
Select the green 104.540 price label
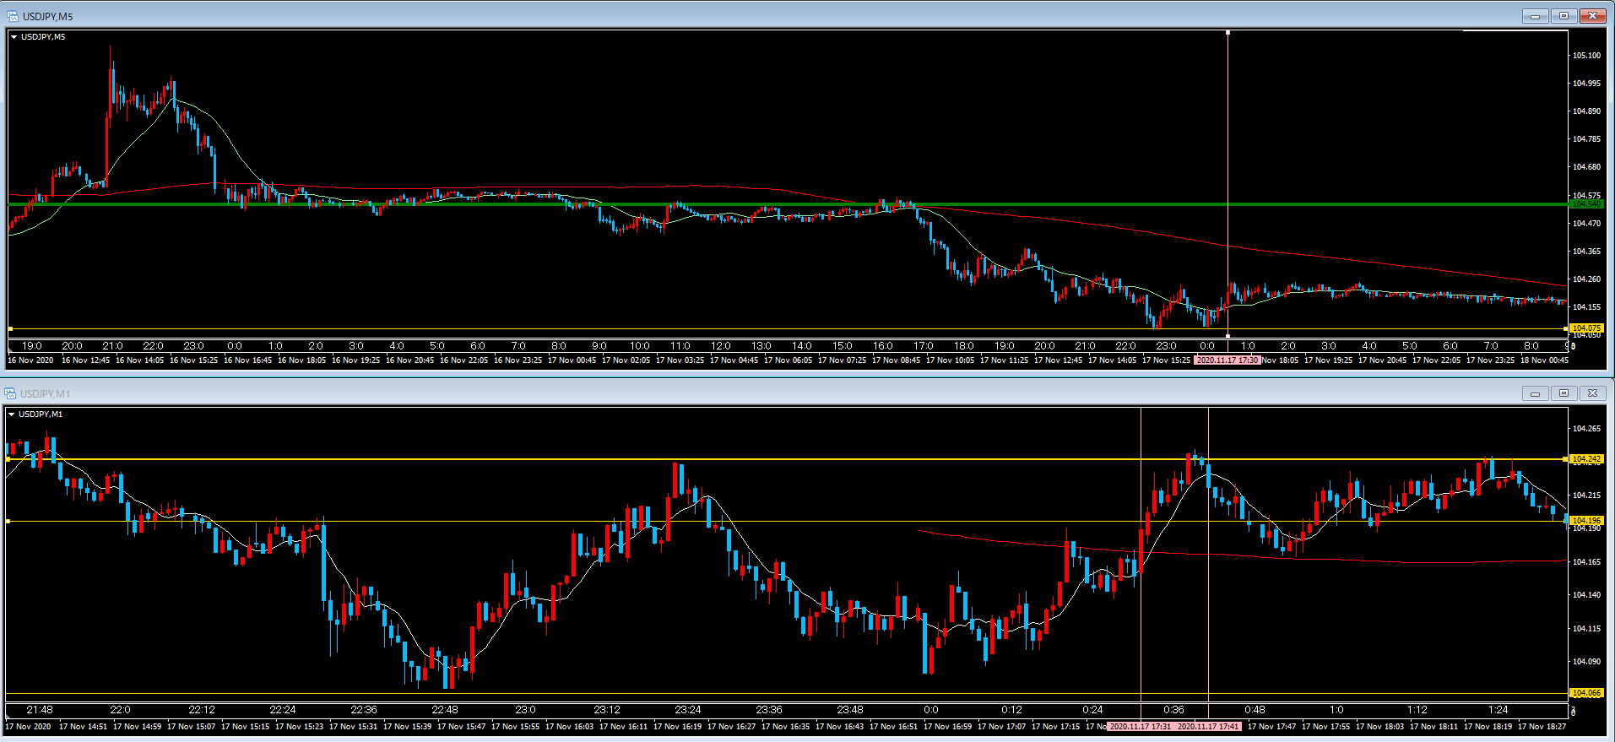1585,204
